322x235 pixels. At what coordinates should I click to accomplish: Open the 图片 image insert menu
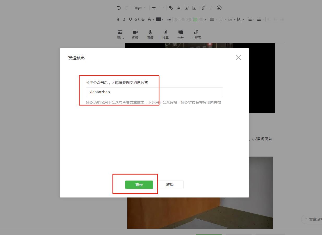click(x=120, y=34)
